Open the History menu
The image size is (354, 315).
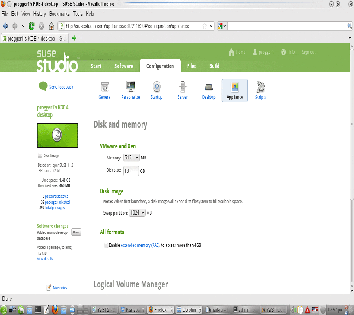[39, 14]
